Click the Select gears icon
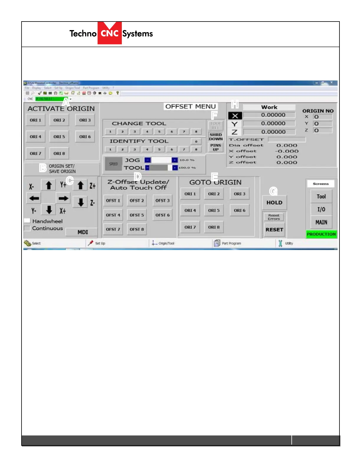 pos(27,243)
